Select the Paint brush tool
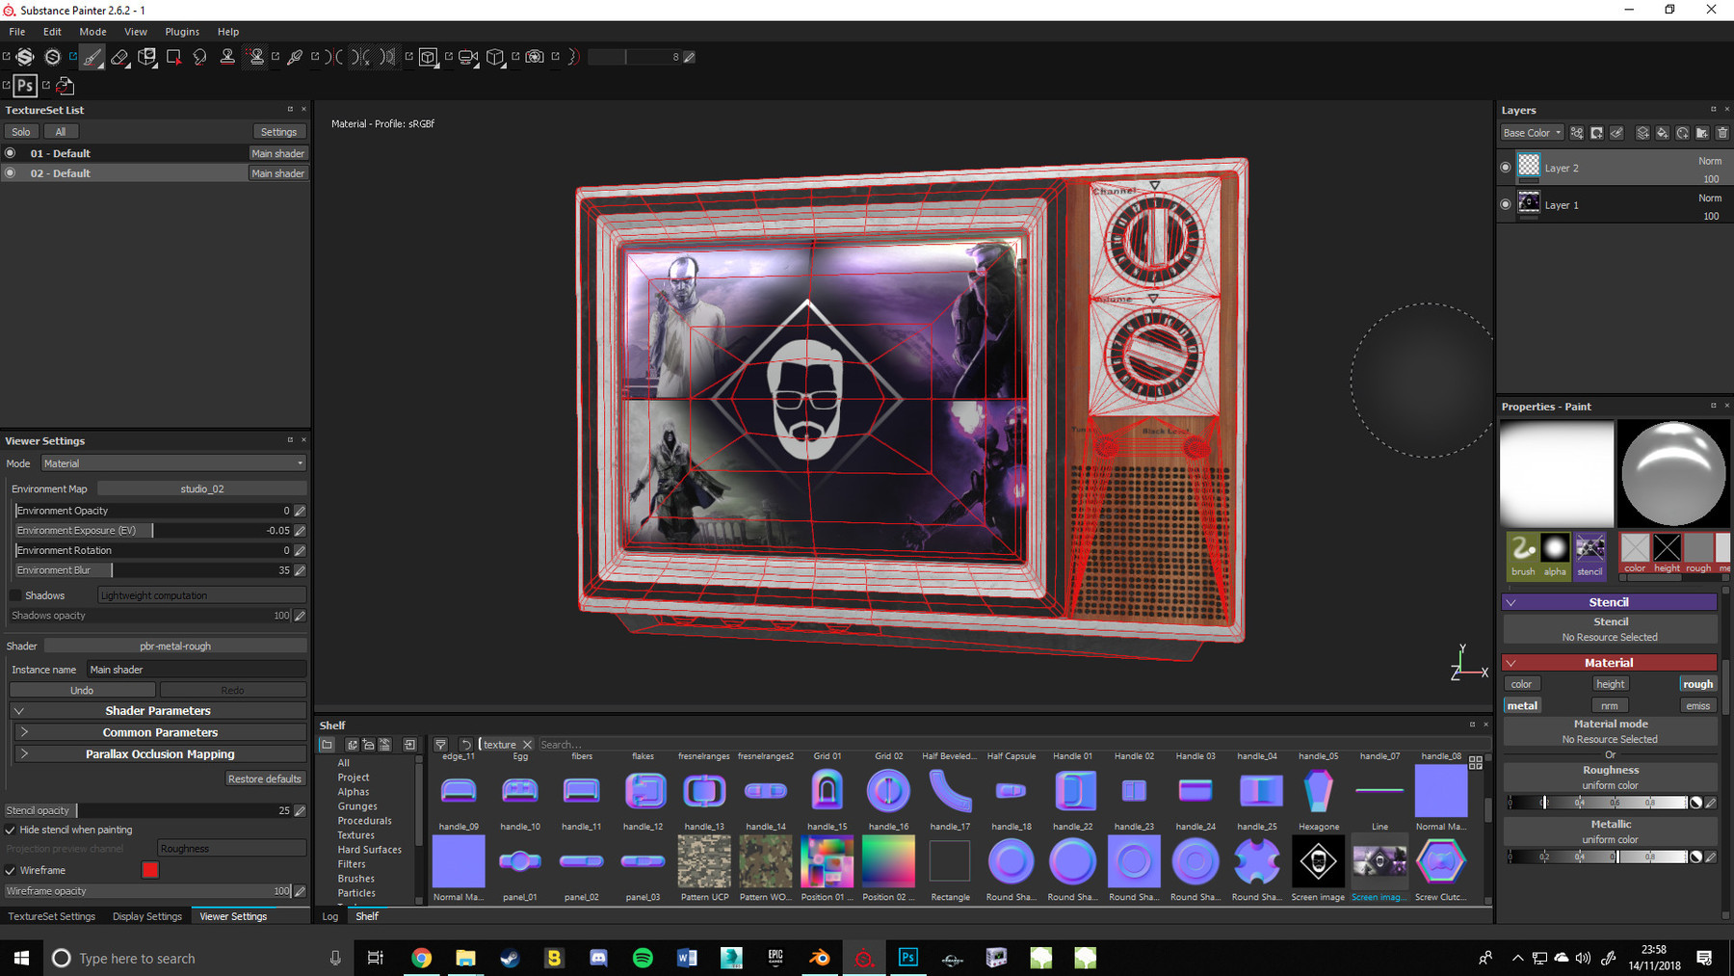 point(92,57)
